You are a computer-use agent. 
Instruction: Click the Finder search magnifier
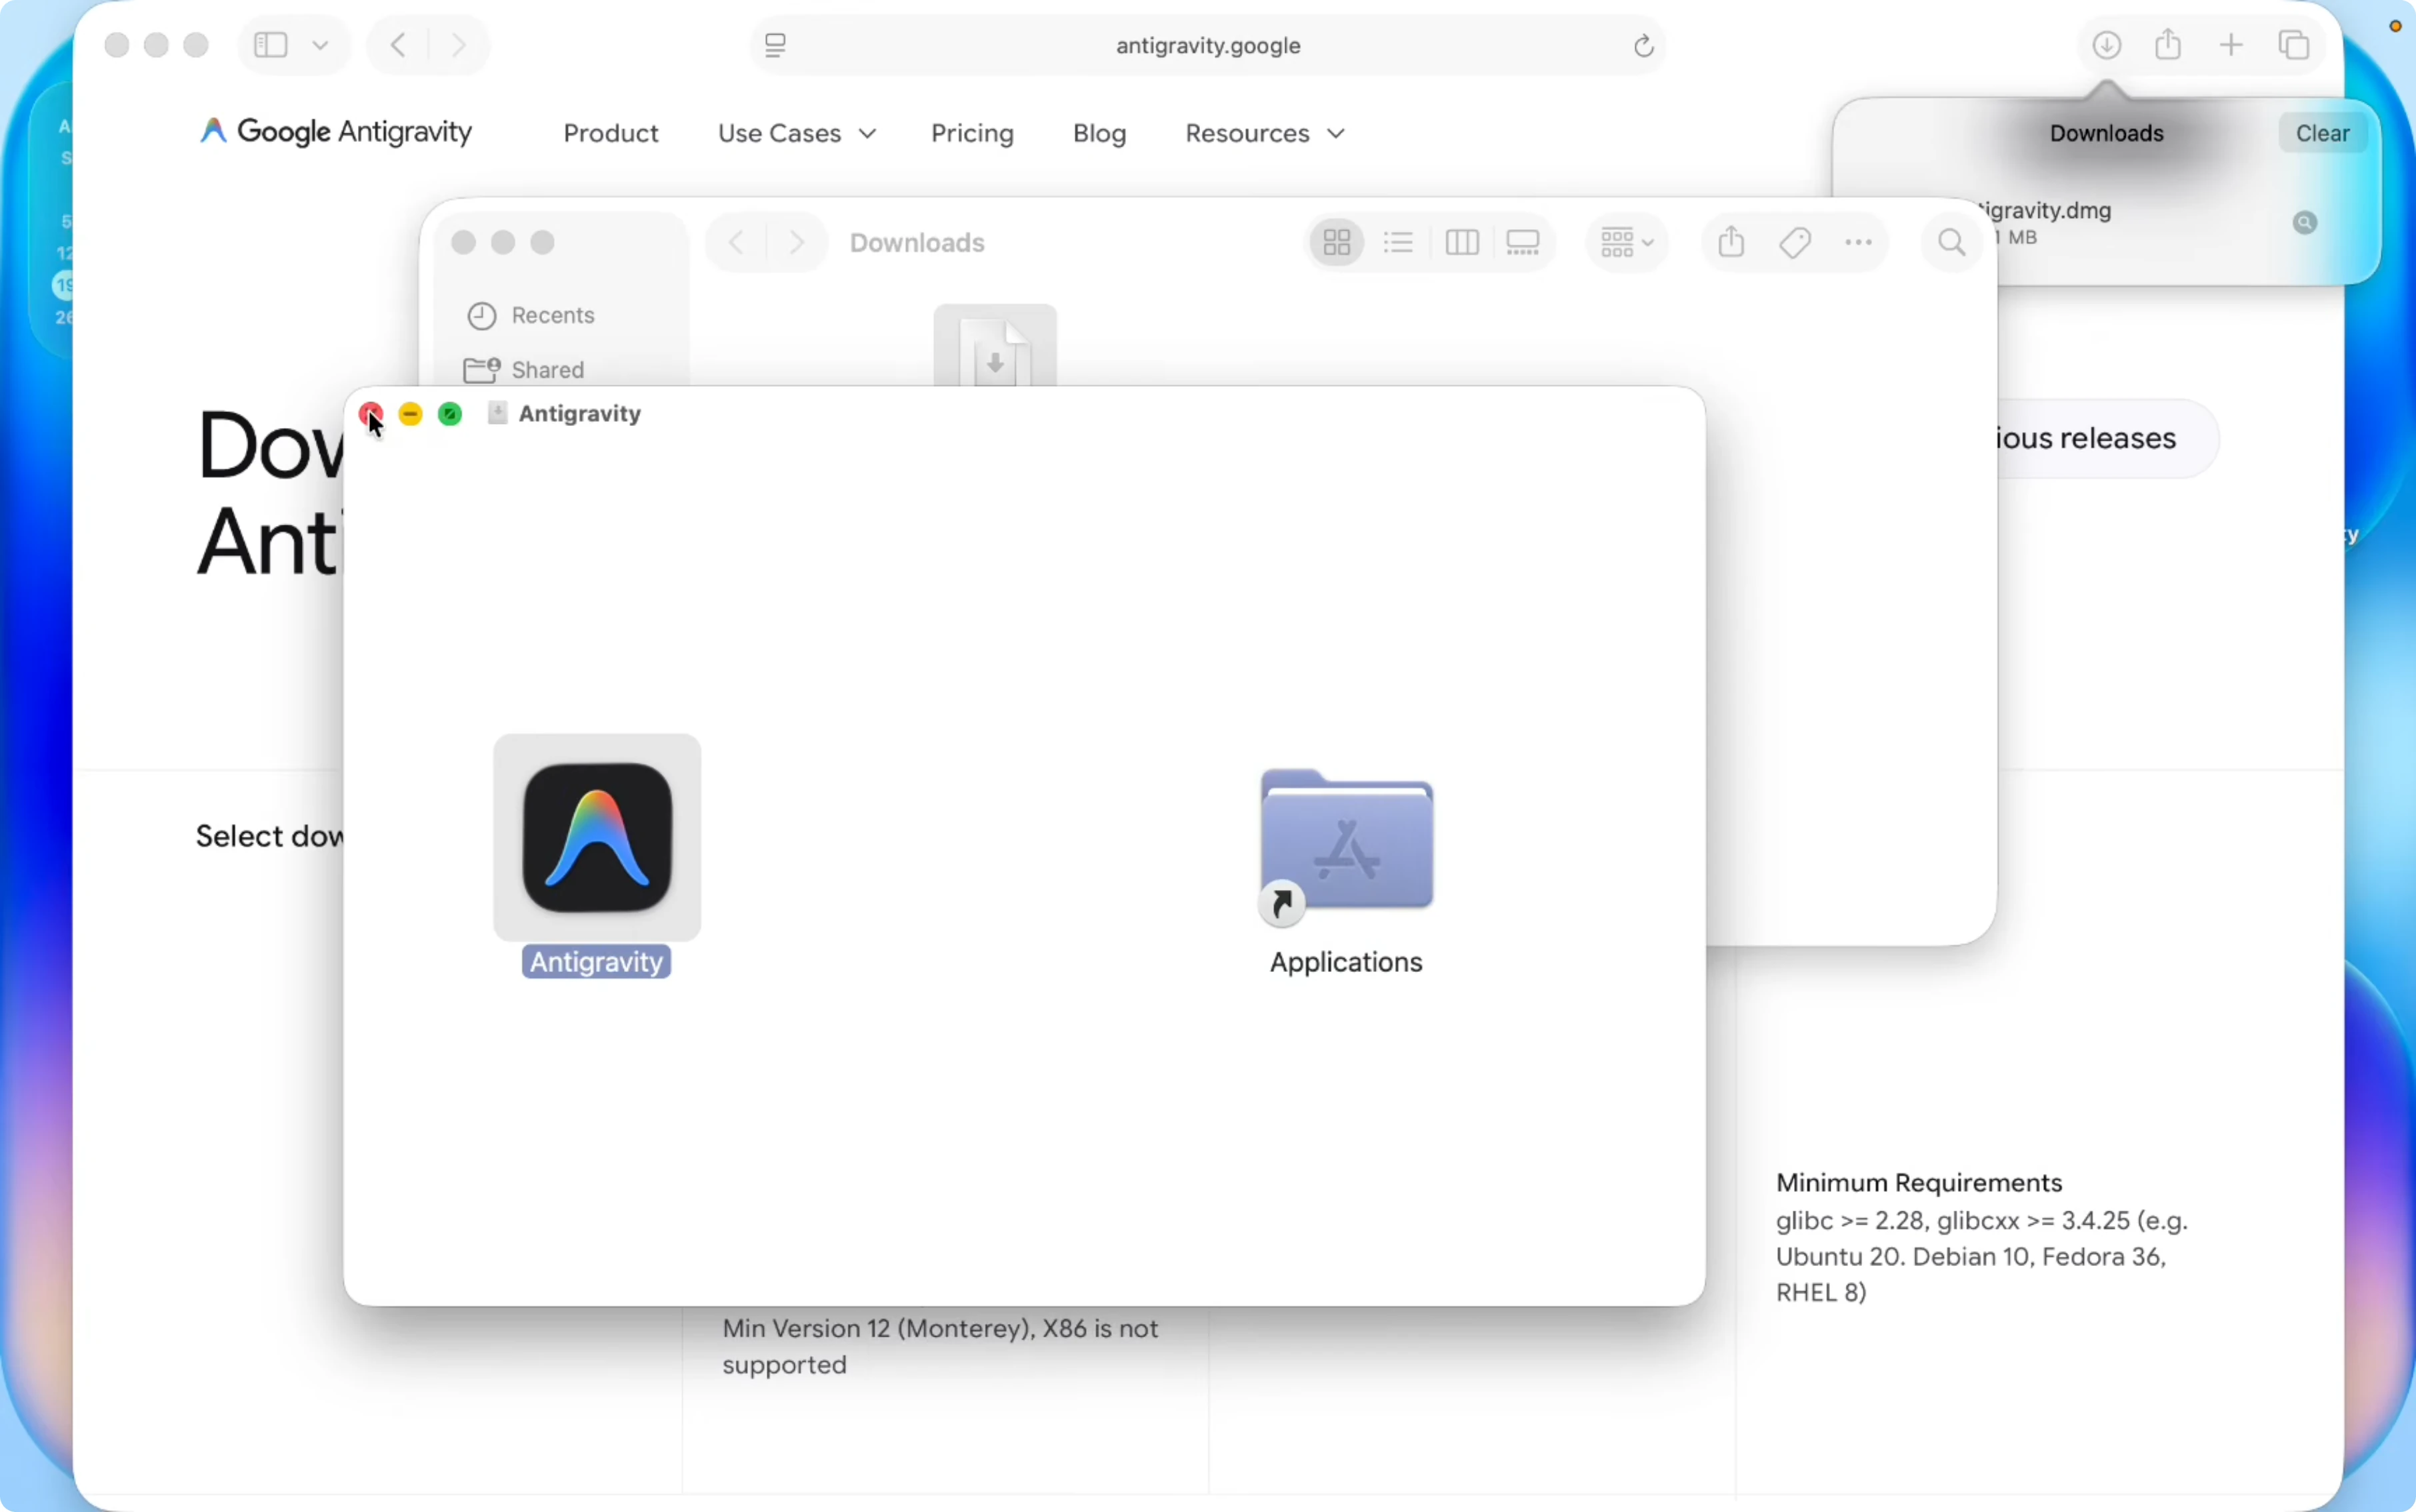1951,243
